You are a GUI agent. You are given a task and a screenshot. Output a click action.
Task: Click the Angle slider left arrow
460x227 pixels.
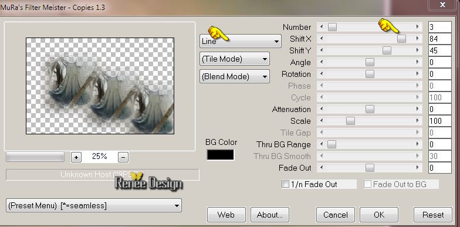coord(322,62)
